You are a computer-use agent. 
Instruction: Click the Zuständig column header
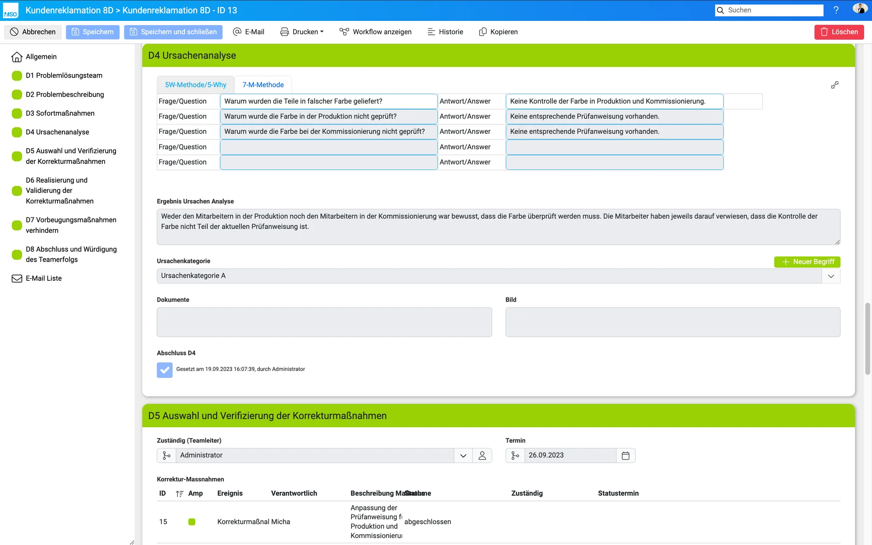(x=527, y=494)
